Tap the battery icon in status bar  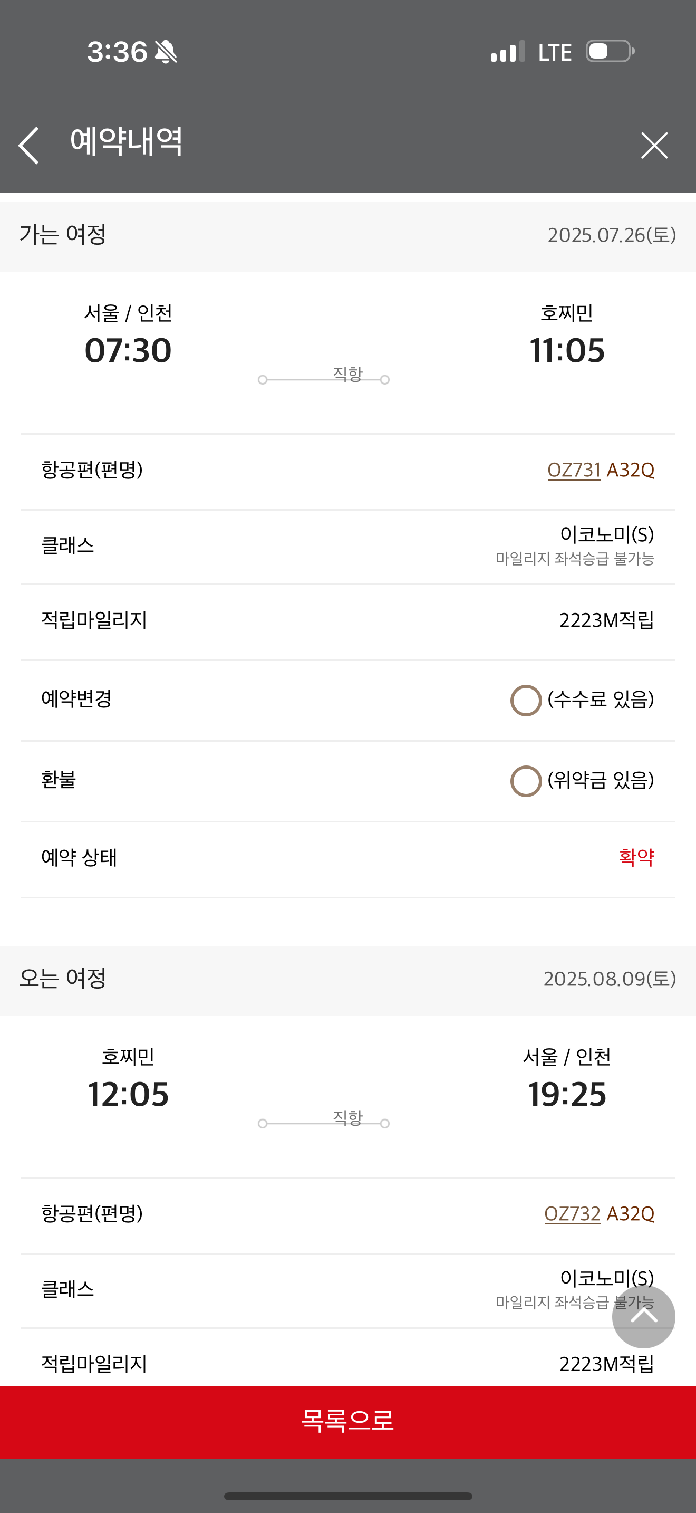coord(610,52)
